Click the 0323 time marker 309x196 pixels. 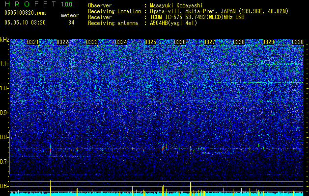[92, 42]
